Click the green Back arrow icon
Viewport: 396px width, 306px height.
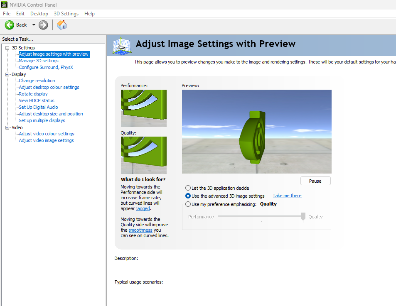10,25
